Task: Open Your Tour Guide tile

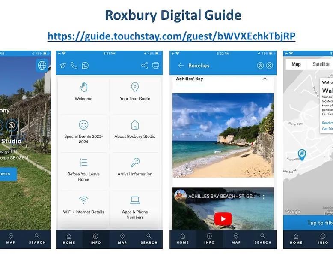Action: point(135,96)
